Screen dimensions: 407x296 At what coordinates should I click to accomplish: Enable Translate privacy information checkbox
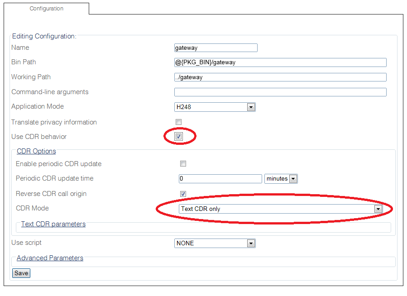[179, 122]
